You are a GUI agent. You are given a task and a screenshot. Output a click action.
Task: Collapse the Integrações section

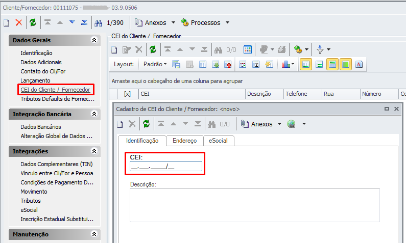pos(94,151)
